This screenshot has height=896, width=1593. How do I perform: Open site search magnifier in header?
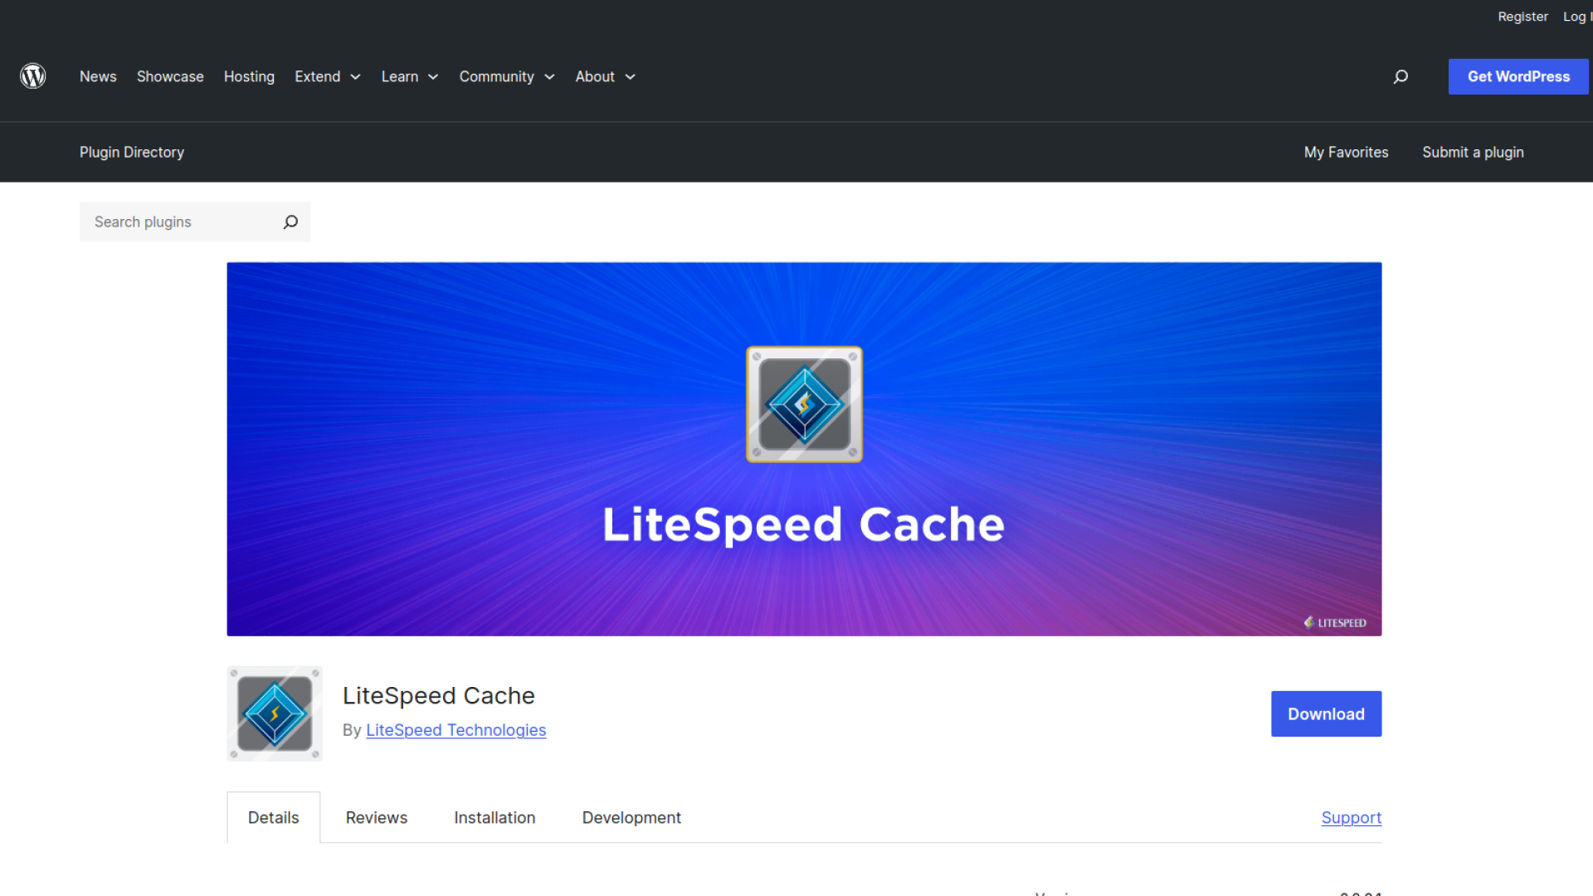click(1401, 76)
